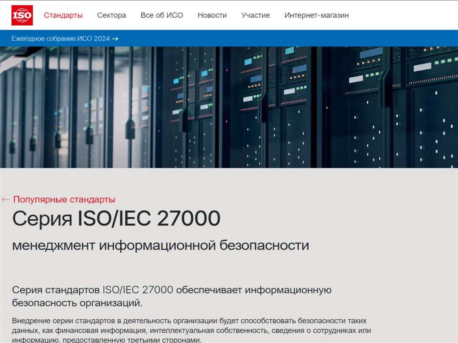Click the subtitle менеджмент информационной безопасности
The image size is (458, 343).
tap(161, 245)
